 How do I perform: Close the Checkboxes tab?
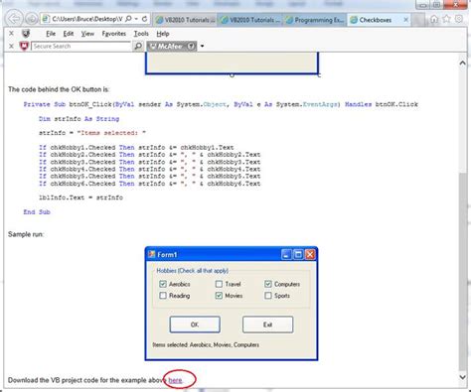pos(405,20)
